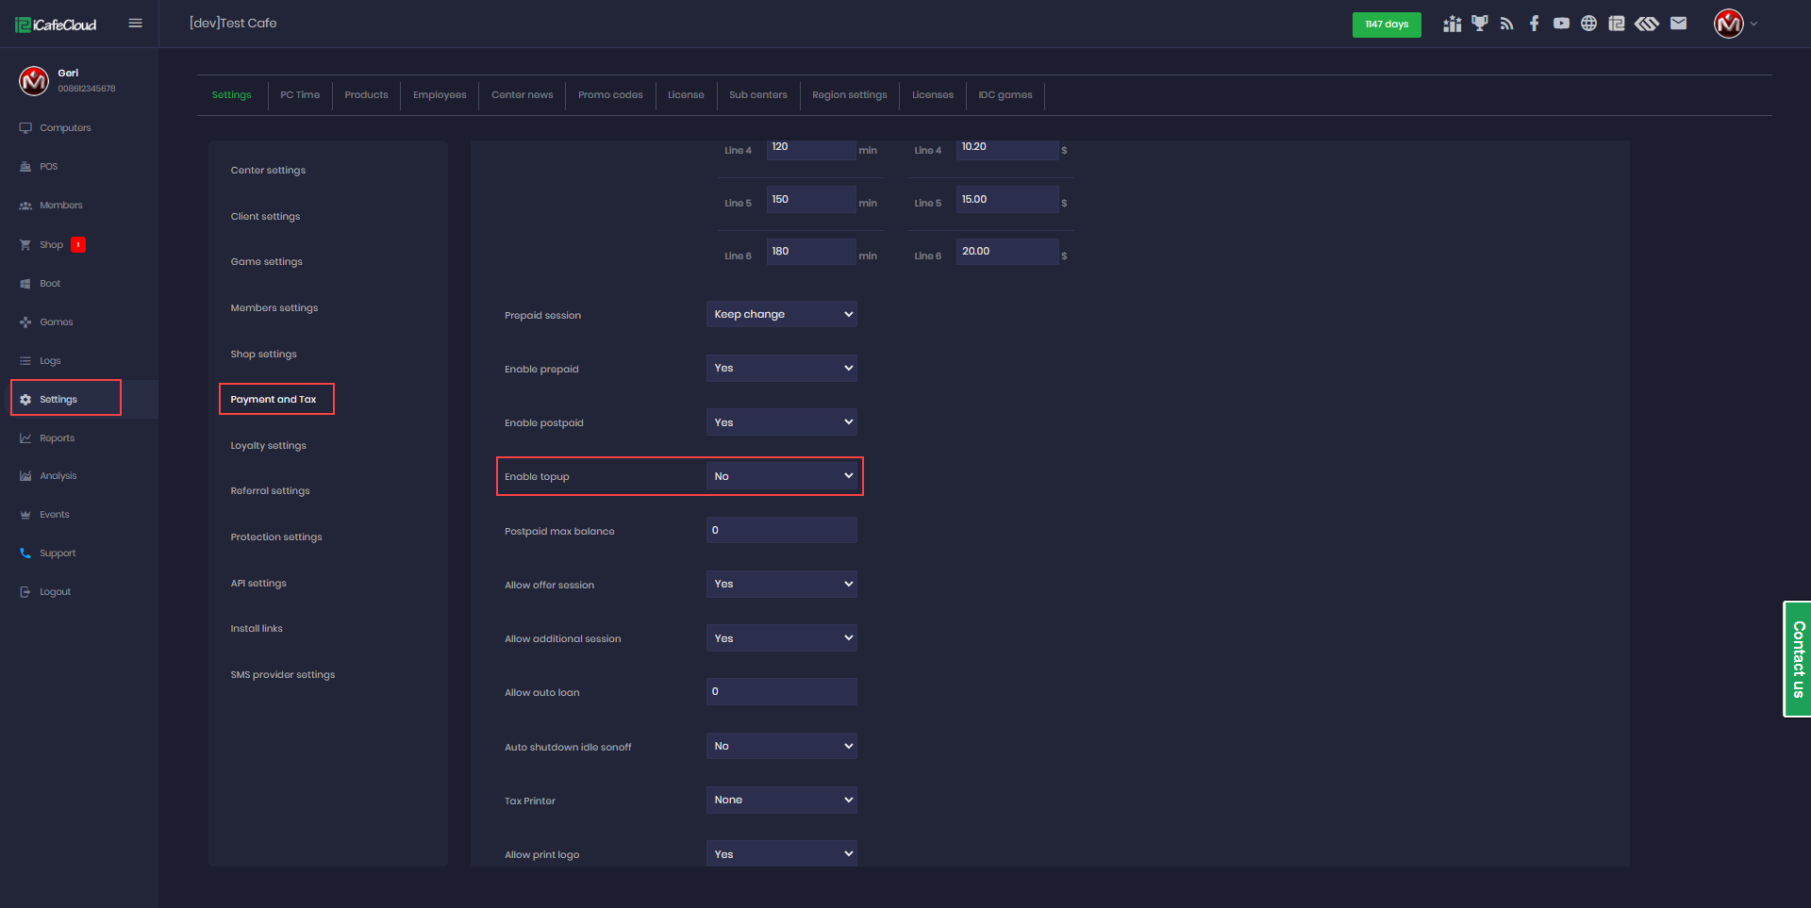Open the Contact us side tab

click(1798, 659)
